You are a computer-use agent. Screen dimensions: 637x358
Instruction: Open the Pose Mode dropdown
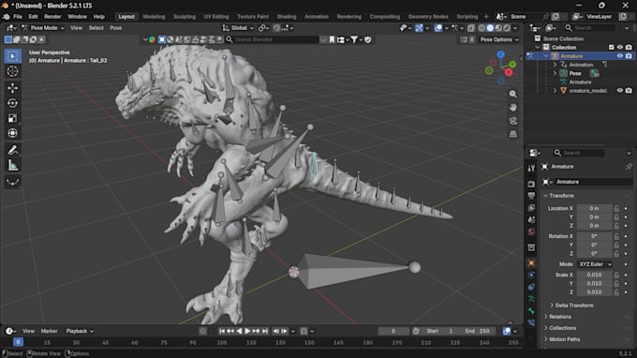(43, 28)
